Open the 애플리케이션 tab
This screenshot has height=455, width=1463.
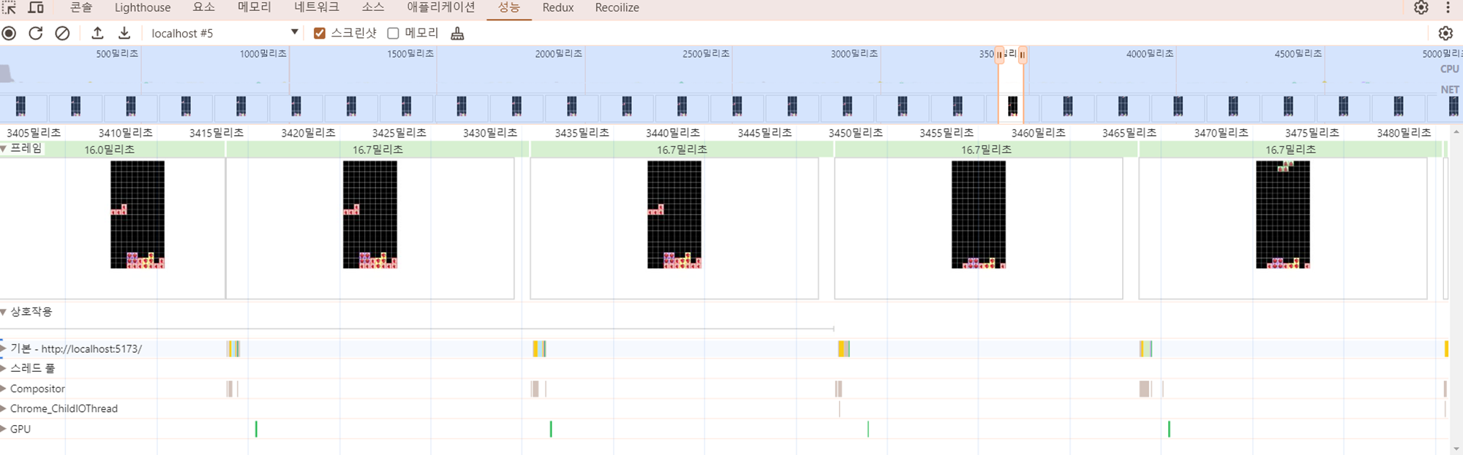(x=441, y=7)
